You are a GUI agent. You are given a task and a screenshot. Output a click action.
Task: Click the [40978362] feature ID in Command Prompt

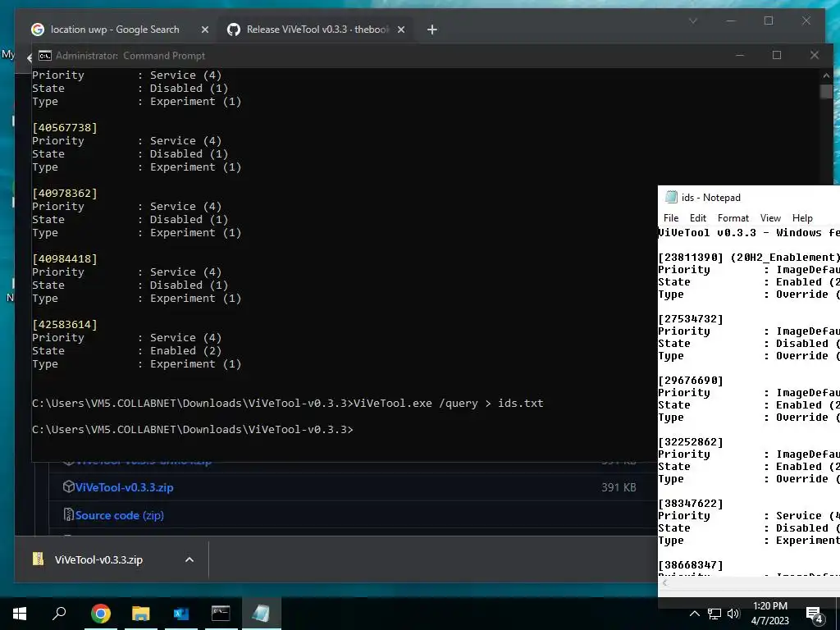[65, 193]
